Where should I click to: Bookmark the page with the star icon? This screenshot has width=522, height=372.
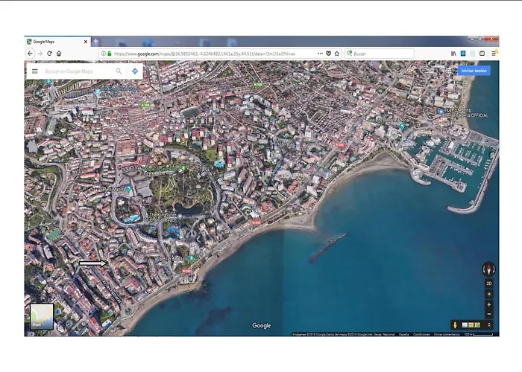337,54
